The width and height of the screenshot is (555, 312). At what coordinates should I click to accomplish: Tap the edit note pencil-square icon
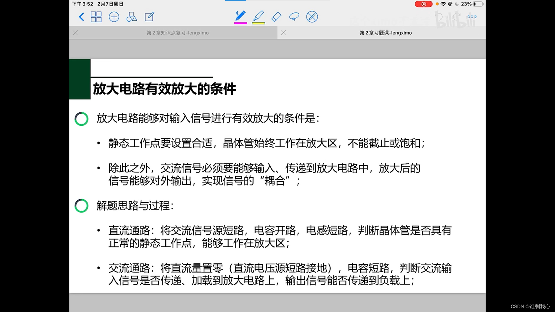[149, 17]
